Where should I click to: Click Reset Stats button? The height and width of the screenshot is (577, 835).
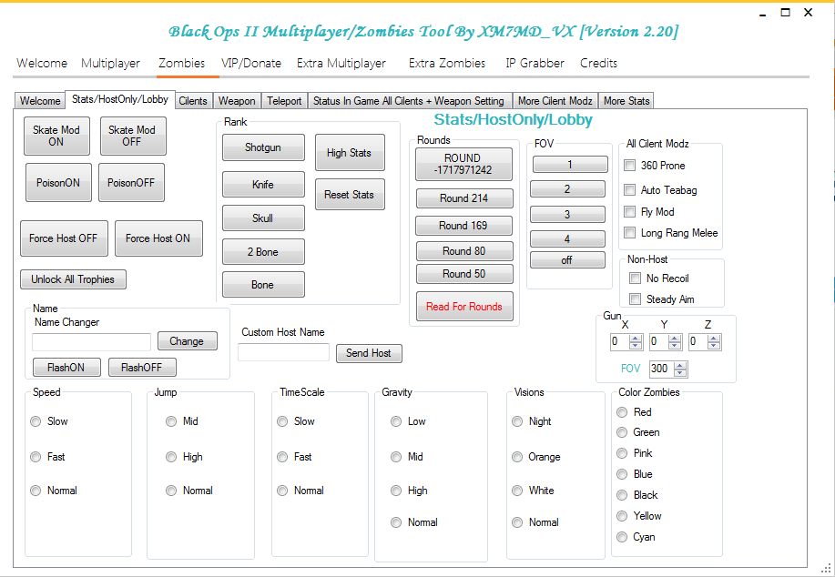(x=350, y=195)
